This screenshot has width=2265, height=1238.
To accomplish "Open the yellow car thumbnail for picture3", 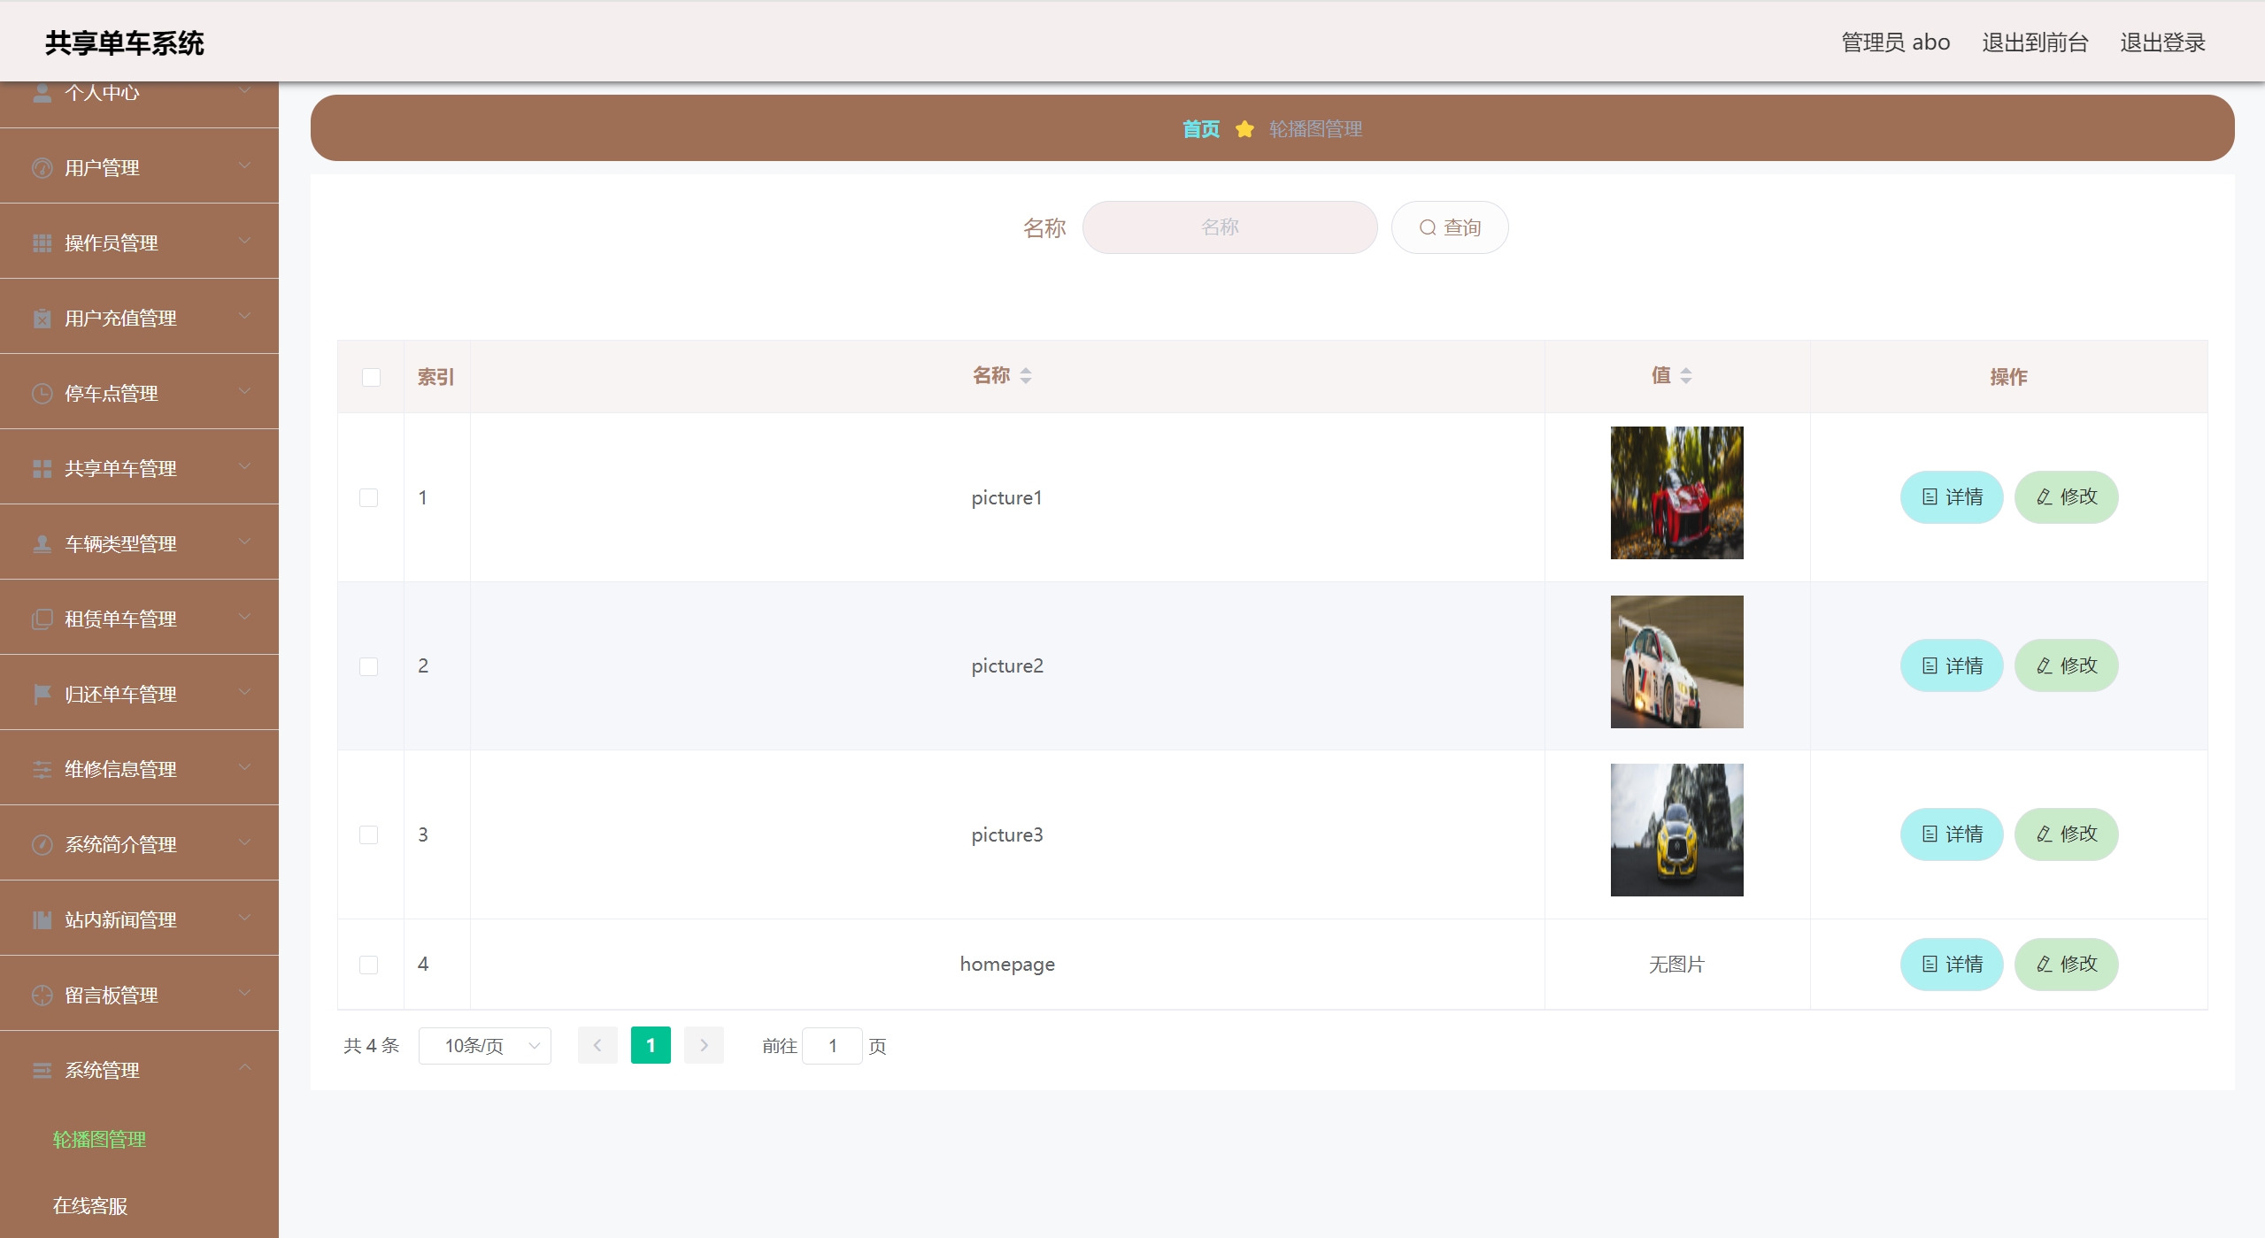I will coord(1676,830).
